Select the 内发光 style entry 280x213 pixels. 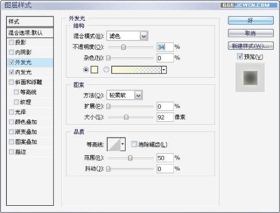click(30, 72)
